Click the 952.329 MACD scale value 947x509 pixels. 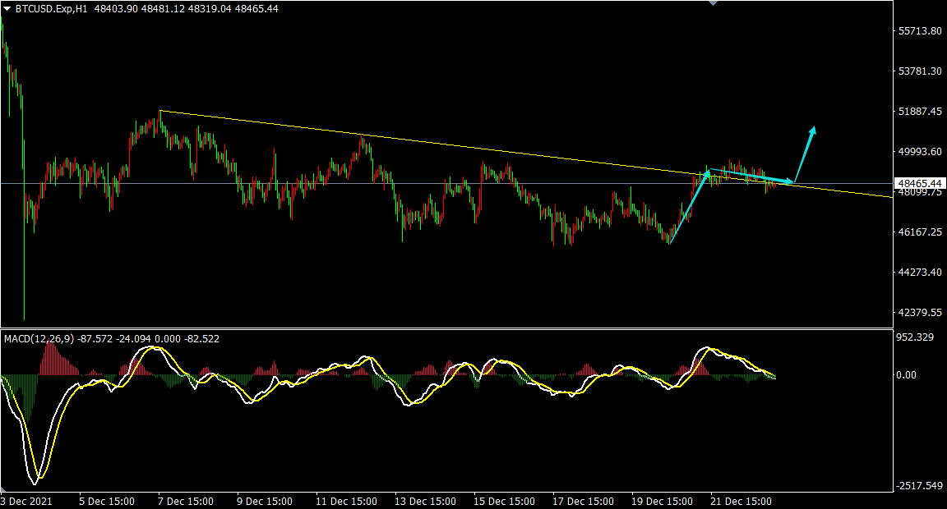click(914, 337)
